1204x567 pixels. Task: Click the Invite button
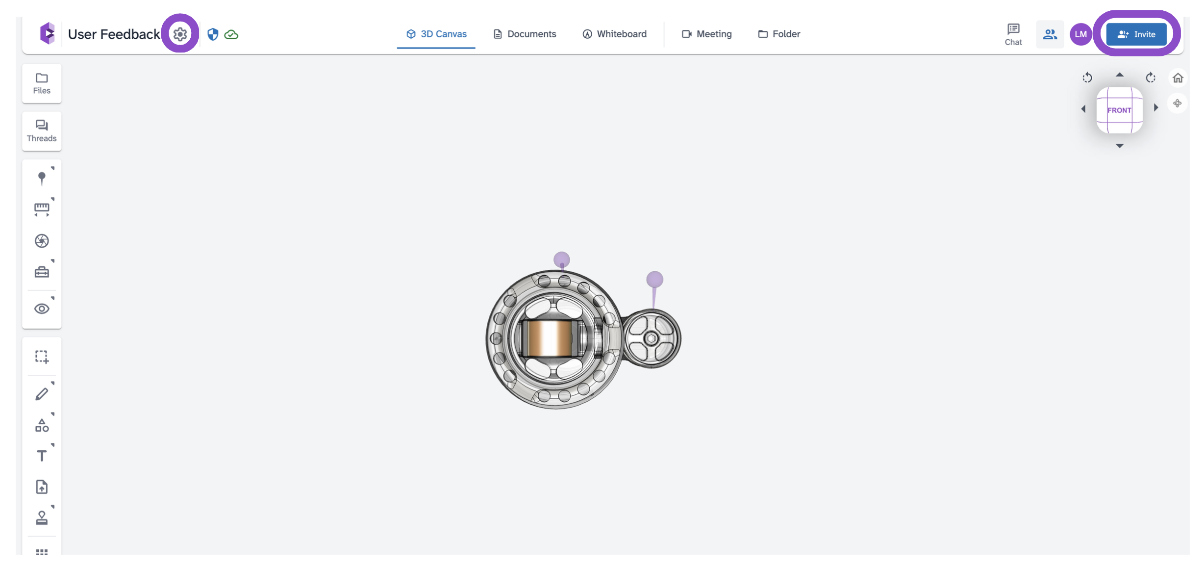[x=1136, y=34]
